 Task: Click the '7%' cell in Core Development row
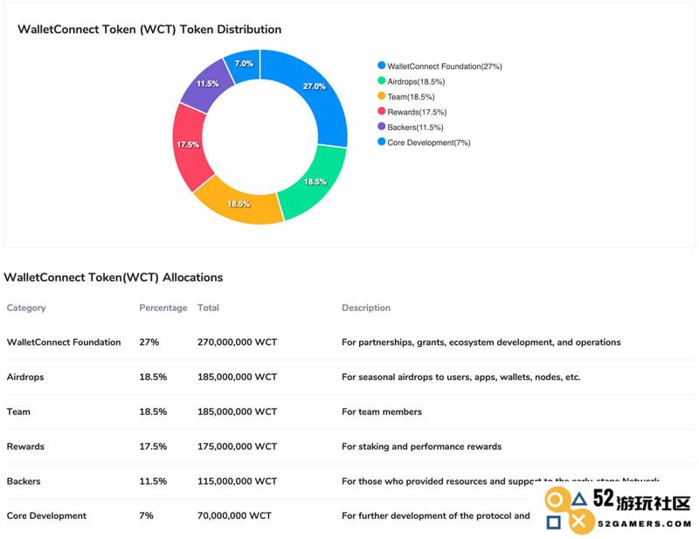point(146,515)
